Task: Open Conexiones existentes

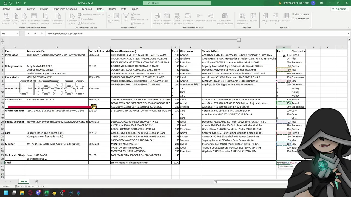Action: point(58,19)
